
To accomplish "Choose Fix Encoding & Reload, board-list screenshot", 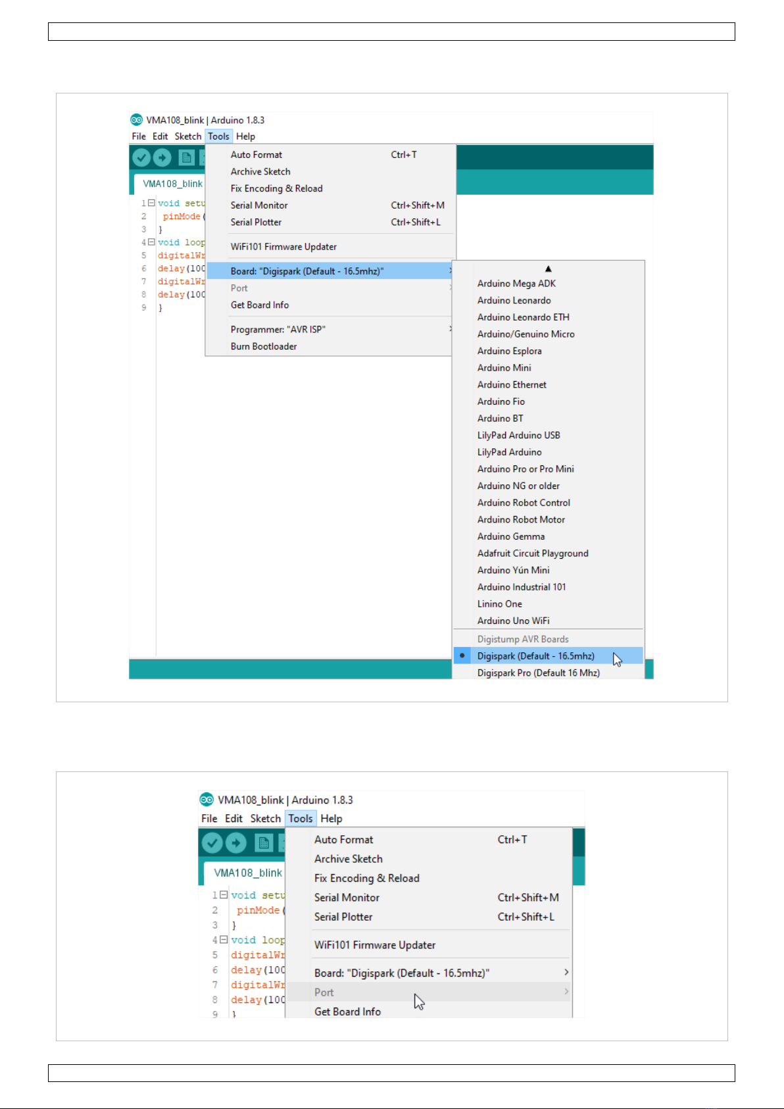I will pos(331,188).
